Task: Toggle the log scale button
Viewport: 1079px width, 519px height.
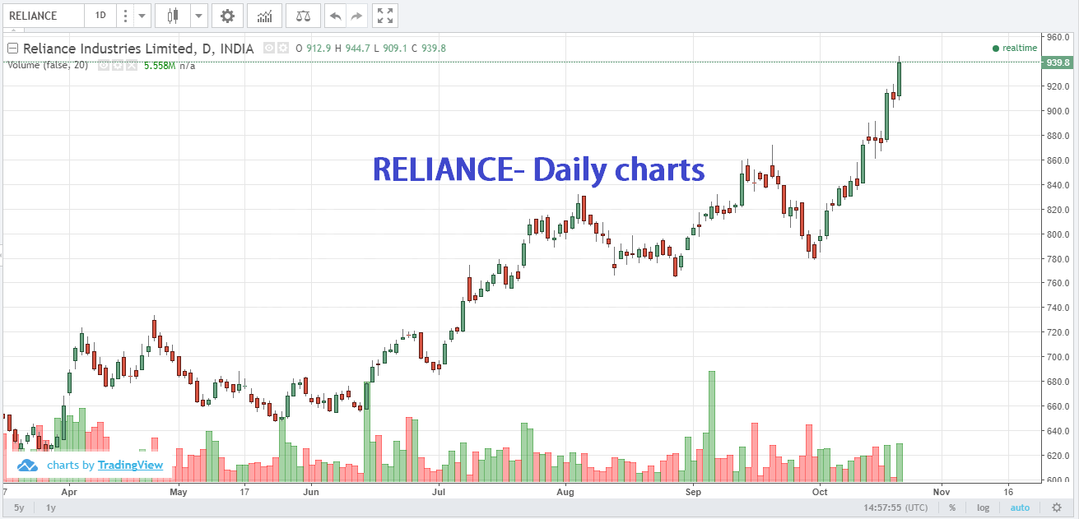Action: click(983, 507)
